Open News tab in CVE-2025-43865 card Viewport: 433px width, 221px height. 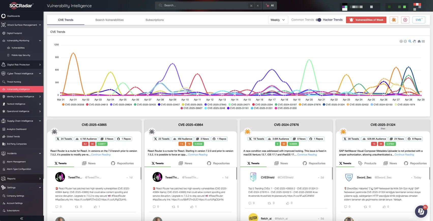[x=89, y=163]
